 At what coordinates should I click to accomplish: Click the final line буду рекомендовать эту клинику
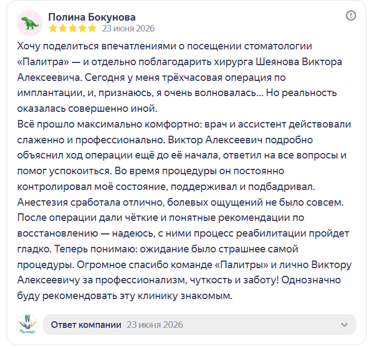coord(125,296)
